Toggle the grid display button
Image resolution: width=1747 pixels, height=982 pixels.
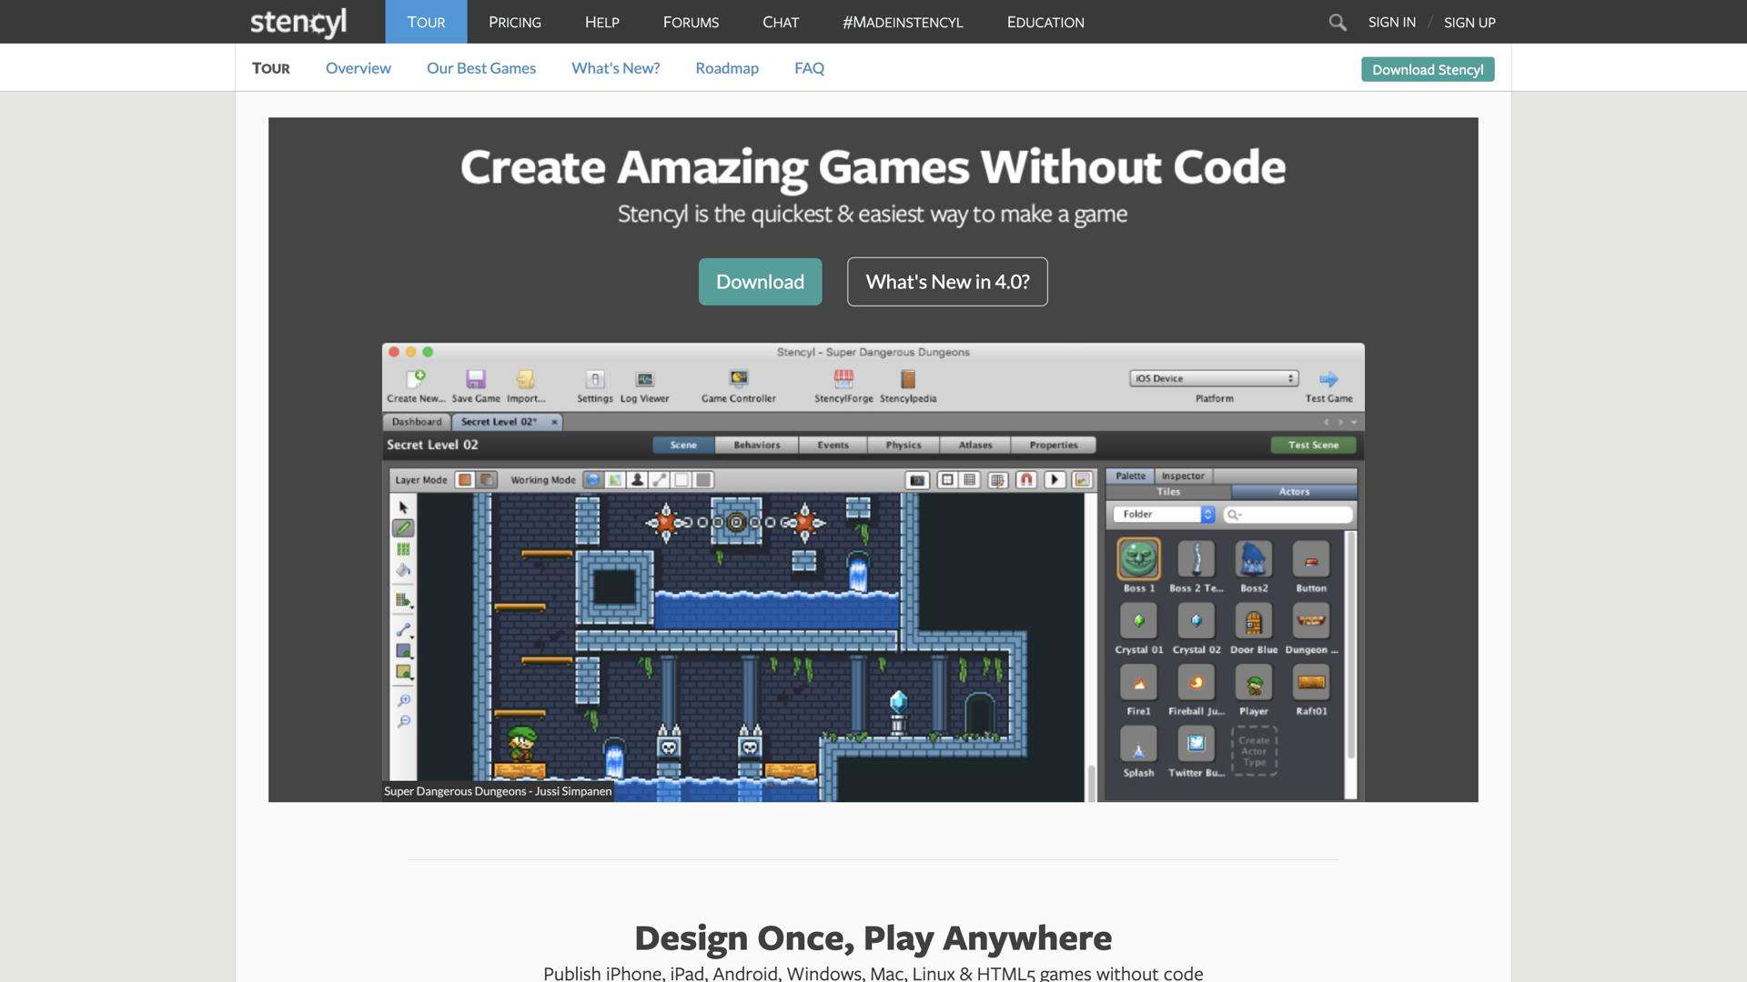[x=970, y=480]
